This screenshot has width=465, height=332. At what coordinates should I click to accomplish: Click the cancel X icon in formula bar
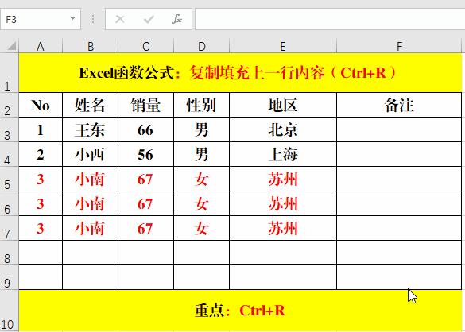120,20
